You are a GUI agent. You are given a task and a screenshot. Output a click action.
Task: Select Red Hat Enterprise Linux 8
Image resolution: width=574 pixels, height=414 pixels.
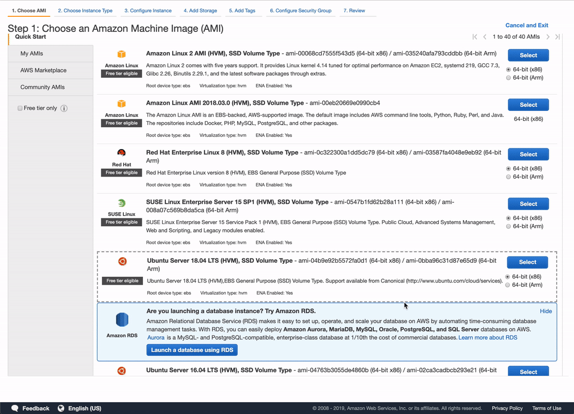tap(528, 154)
